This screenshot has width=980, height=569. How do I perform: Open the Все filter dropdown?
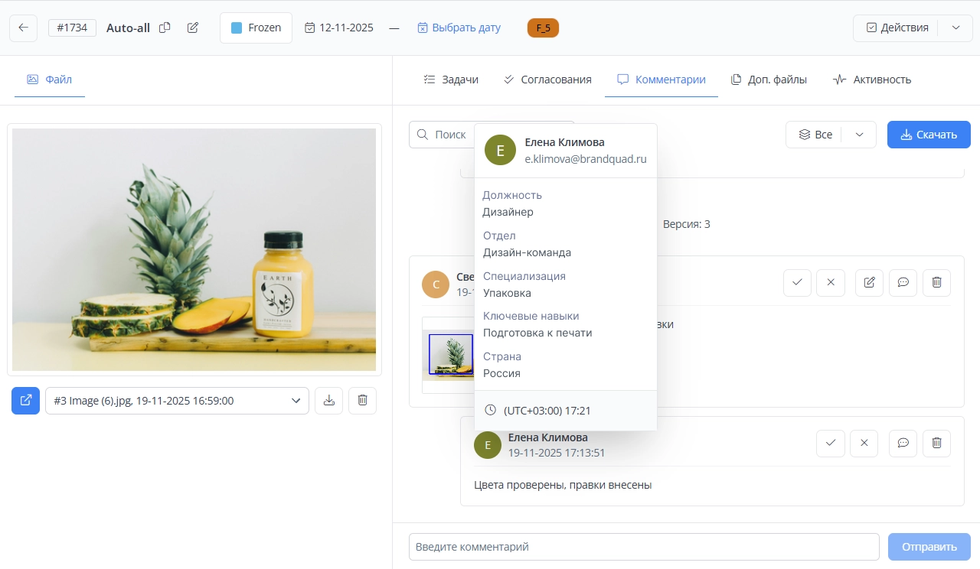[859, 135]
